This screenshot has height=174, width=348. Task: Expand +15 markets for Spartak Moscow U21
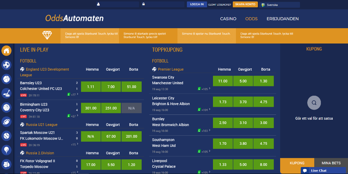coord(74,144)
